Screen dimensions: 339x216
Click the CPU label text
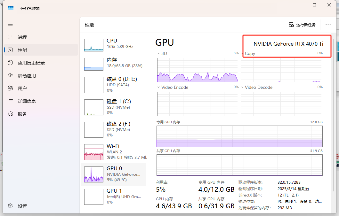click(112, 41)
